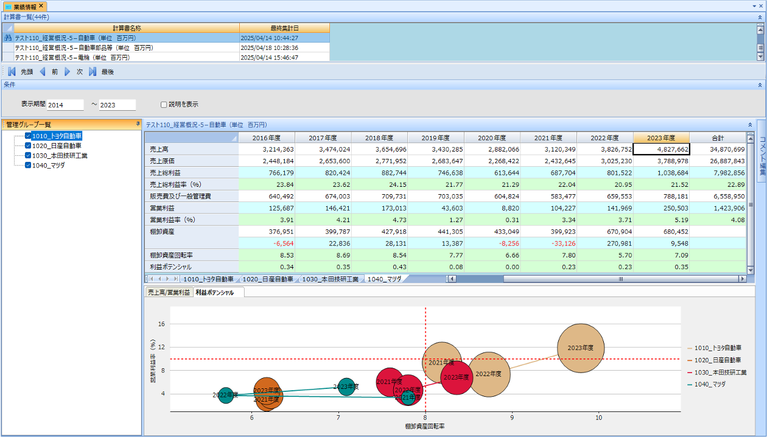Select the 合計 column header
The image size is (767, 437).
pos(717,138)
